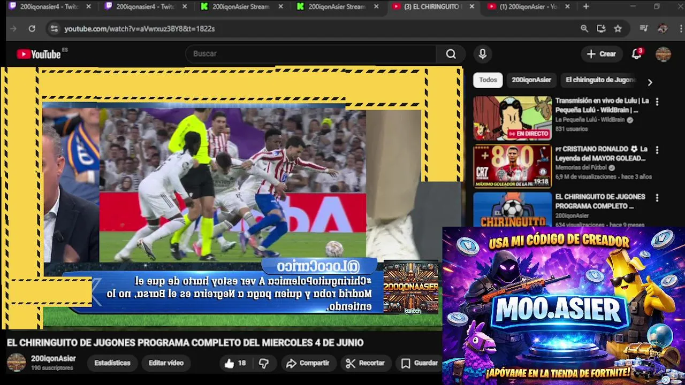Screen dimensions: 685x385
Task: Click the Crear button
Action: 602,53
